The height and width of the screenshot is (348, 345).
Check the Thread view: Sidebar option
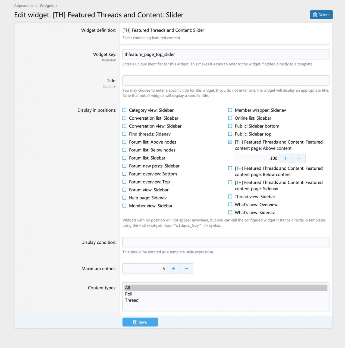coord(230,197)
